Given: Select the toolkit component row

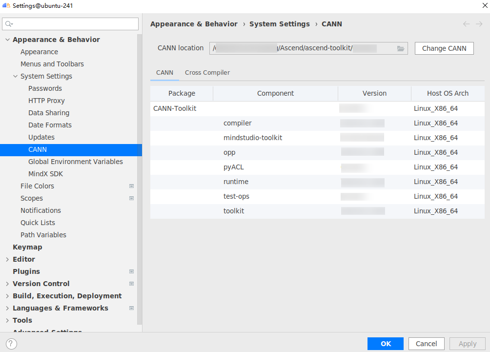Looking at the screenshot, I should [x=317, y=211].
